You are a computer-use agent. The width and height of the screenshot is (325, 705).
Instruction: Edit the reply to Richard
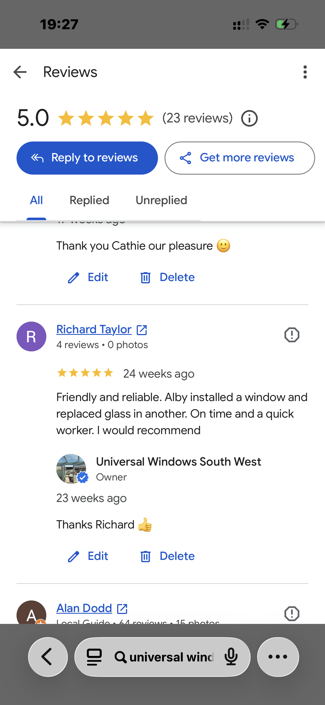tap(88, 556)
